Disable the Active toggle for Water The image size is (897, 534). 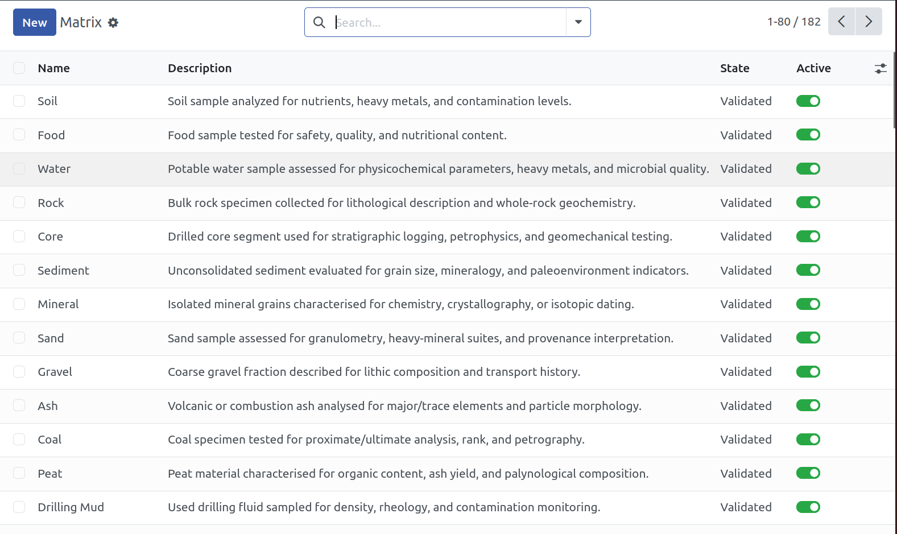point(808,169)
